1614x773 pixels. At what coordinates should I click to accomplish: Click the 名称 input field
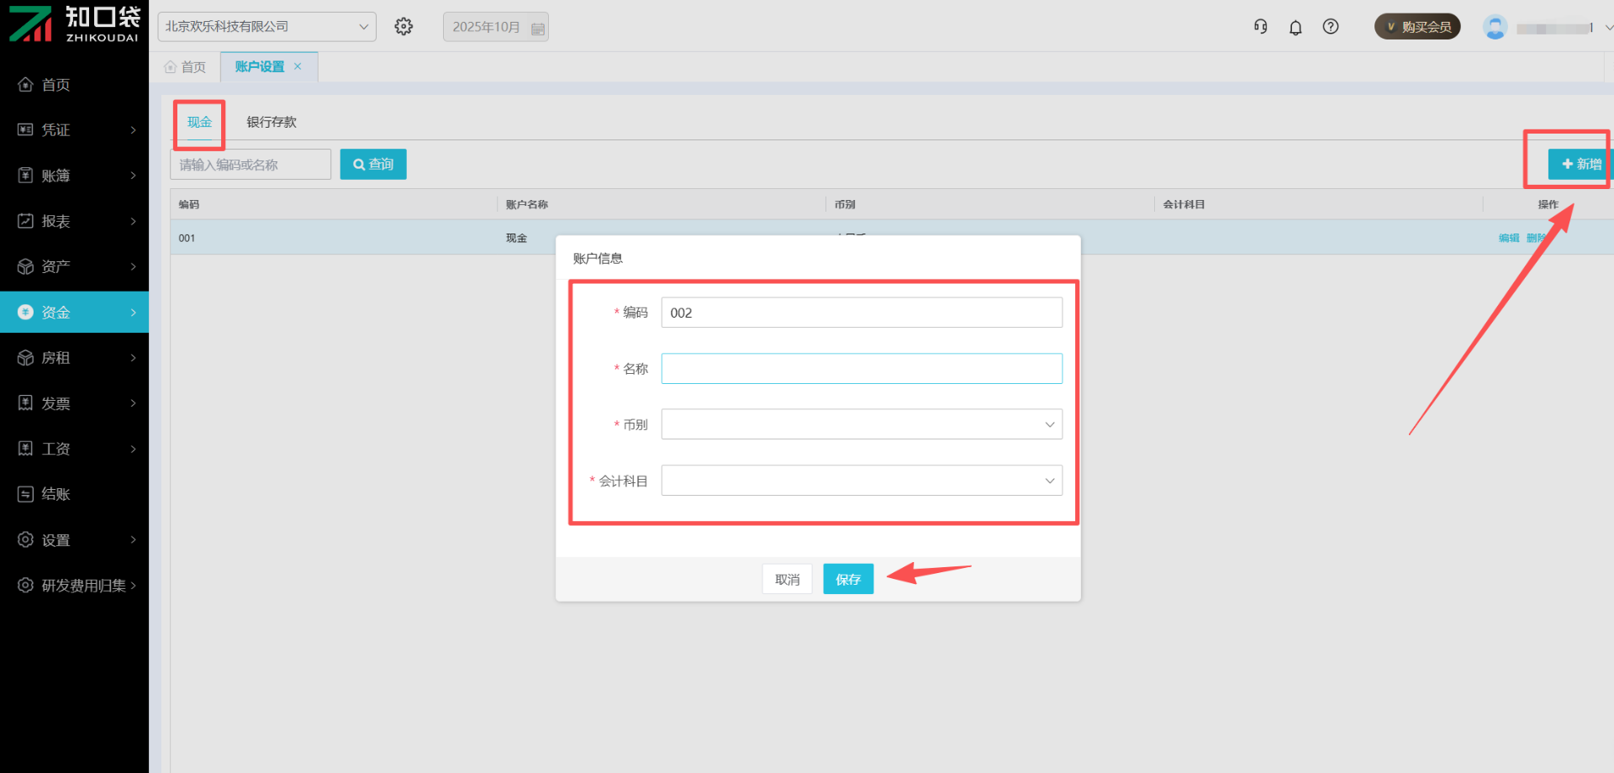pyautogui.click(x=861, y=369)
